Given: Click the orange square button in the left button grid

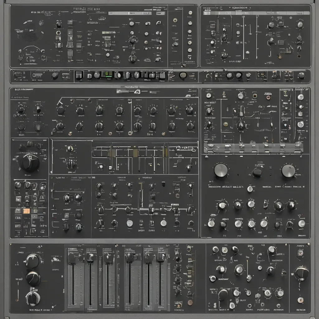Looking at the screenshot, I should pos(26,211).
